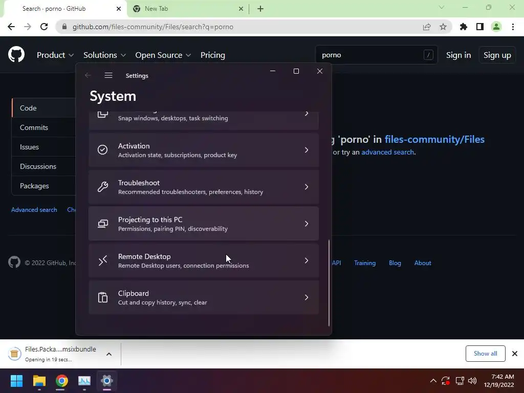Click the Chrome forward navigation arrow

pyautogui.click(x=28, y=27)
